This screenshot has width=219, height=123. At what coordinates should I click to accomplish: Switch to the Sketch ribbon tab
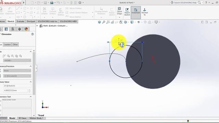click(11, 22)
